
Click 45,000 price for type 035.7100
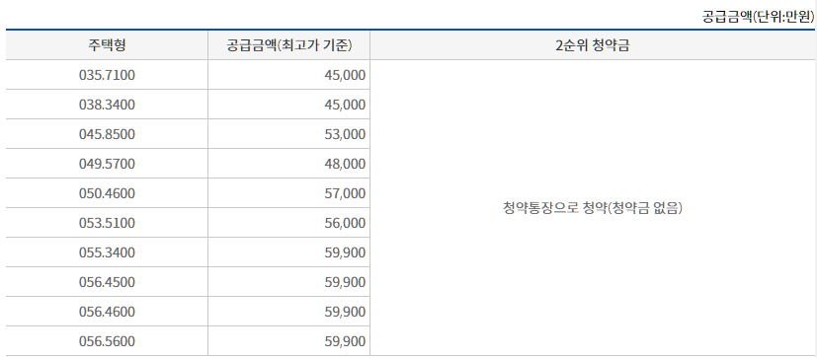(x=288, y=75)
